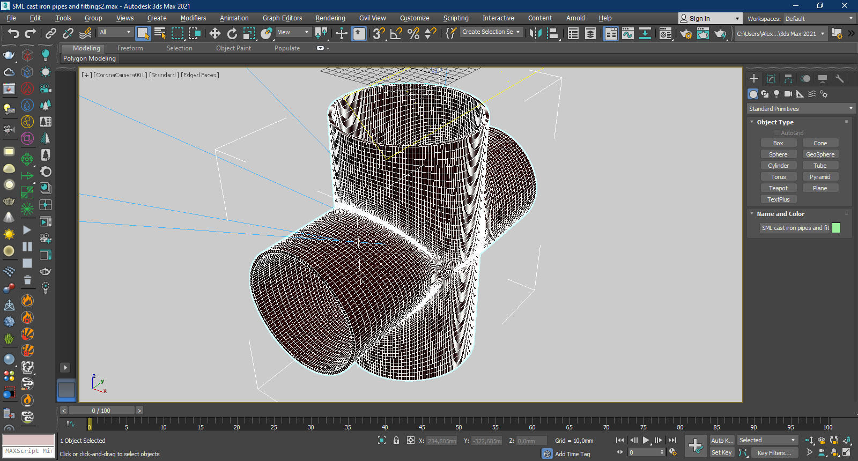This screenshot has width=858, height=461.
Task: Select the Select and Link tool
Action: click(x=51, y=34)
